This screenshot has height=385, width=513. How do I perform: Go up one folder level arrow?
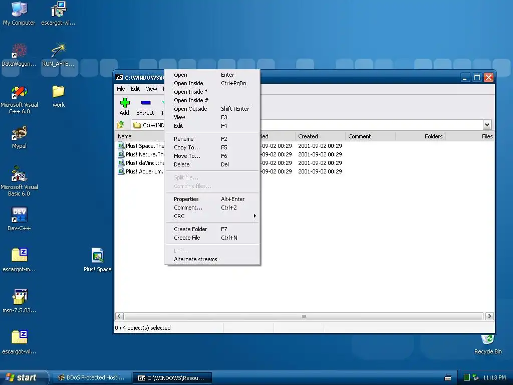tap(120, 125)
